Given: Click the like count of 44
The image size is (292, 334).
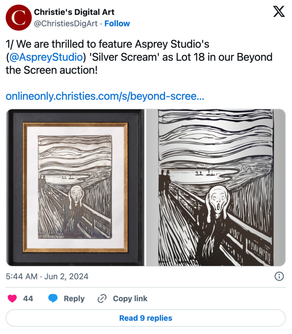Looking at the screenshot, I should point(28,298).
